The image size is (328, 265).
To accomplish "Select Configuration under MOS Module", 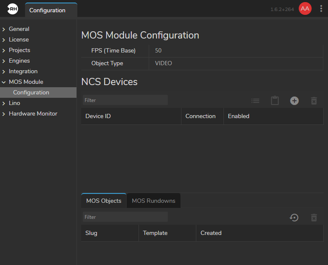I will tap(31, 92).
